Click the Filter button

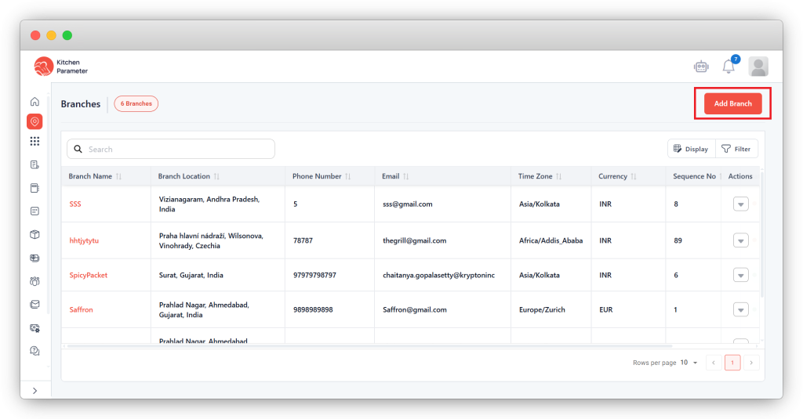pos(736,149)
